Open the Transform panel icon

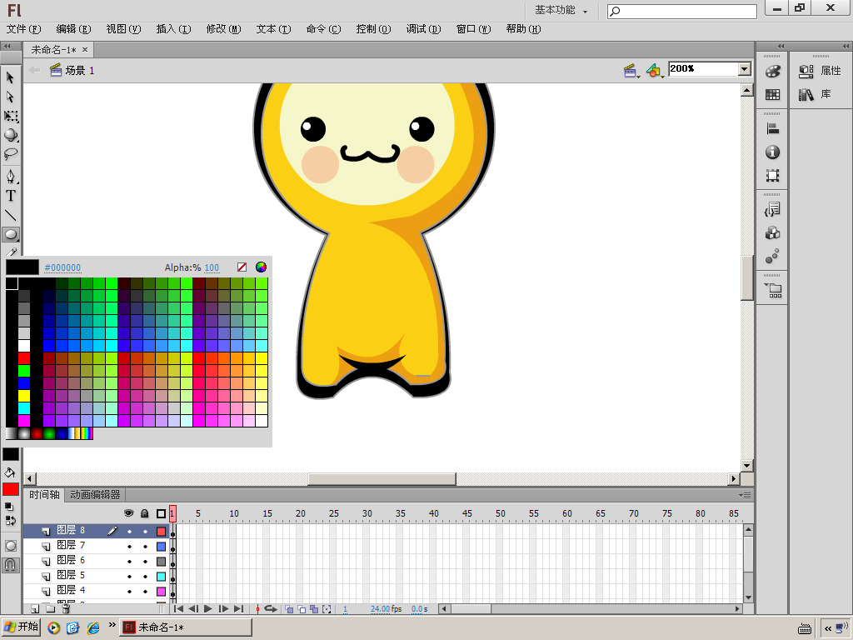(x=772, y=175)
